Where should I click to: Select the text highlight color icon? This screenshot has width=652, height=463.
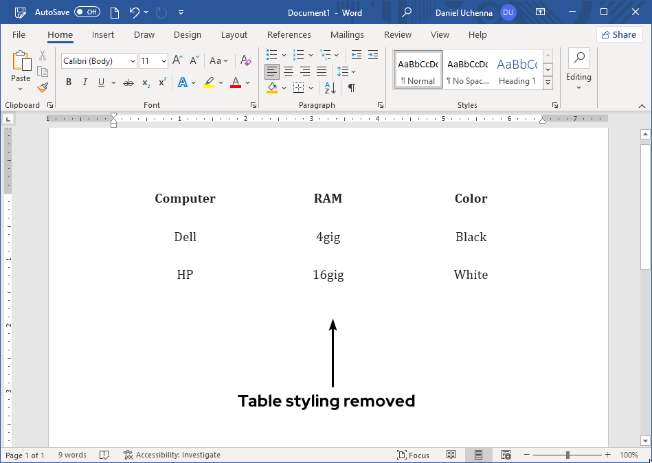(x=208, y=82)
